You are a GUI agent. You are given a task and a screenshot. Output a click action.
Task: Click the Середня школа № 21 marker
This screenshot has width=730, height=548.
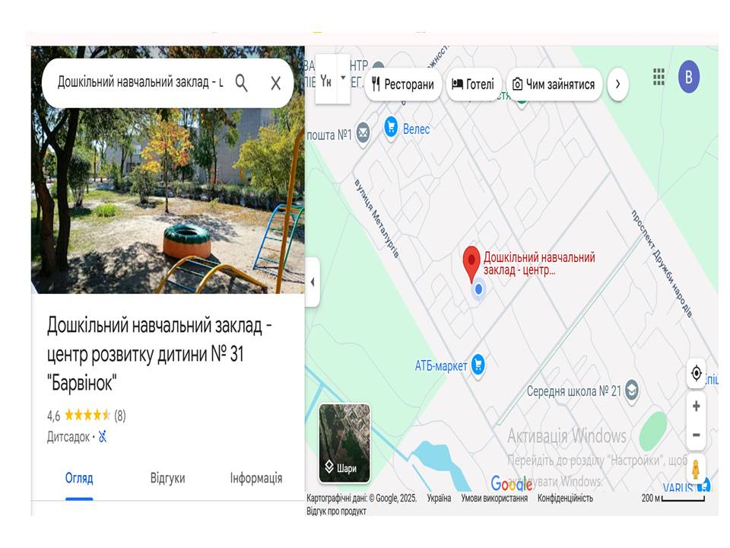tap(631, 390)
